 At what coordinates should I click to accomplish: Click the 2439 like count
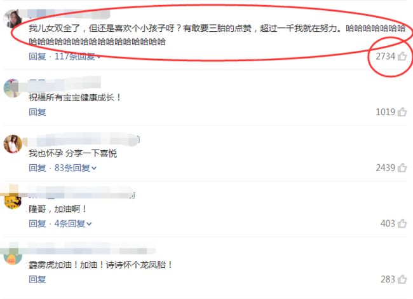coord(385,168)
